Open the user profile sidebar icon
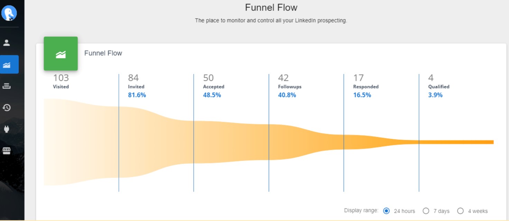 pos(7,43)
